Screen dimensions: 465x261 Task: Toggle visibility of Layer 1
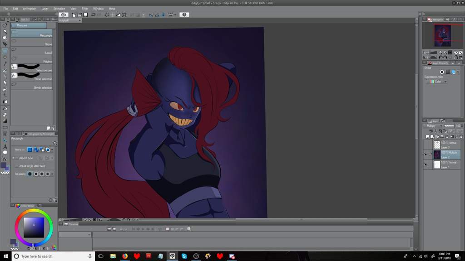pos(425,164)
